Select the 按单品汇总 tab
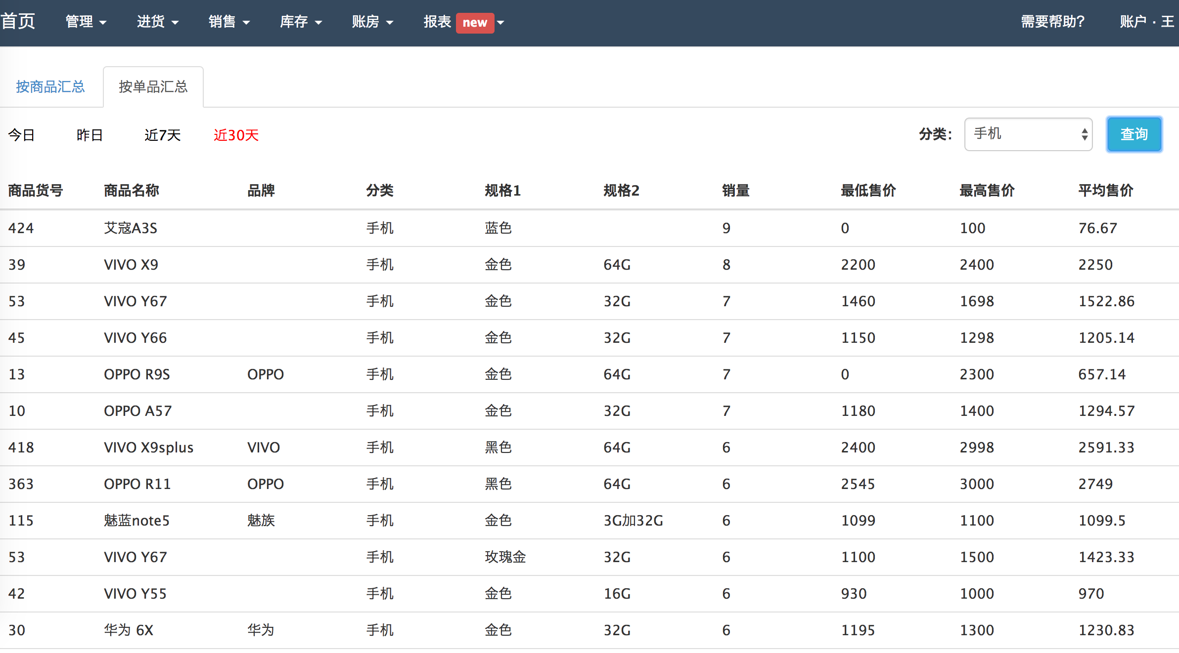The image size is (1179, 653). coord(153,87)
